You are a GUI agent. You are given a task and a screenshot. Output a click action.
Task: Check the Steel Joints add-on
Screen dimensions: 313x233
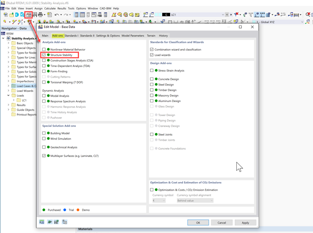point(152,134)
